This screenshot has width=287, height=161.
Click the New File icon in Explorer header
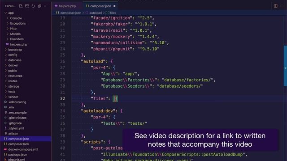(21, 6)
